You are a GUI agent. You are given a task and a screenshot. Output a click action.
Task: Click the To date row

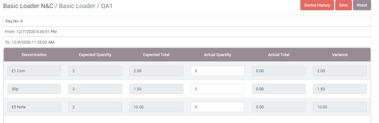187,42
